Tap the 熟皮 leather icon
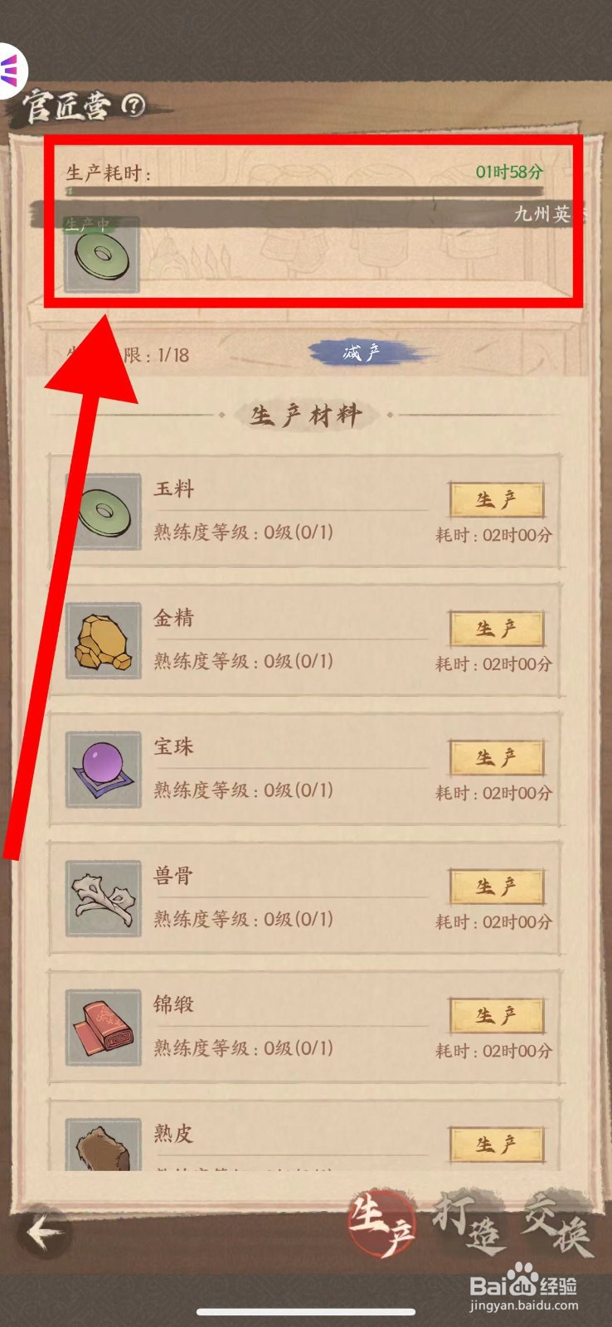612x1327 pixels. [x=104, y=1145]
